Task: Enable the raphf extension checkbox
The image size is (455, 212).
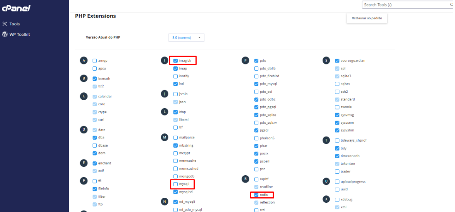Action: (256, 179)
